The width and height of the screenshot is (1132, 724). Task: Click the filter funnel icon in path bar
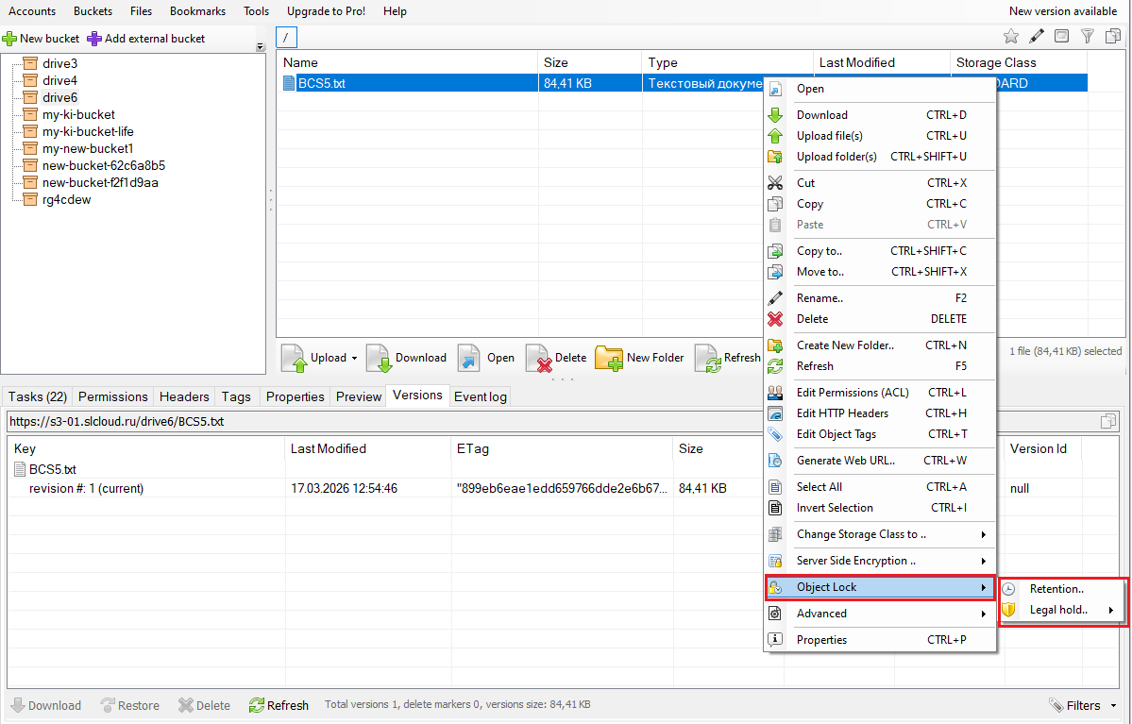point(1088,37)
